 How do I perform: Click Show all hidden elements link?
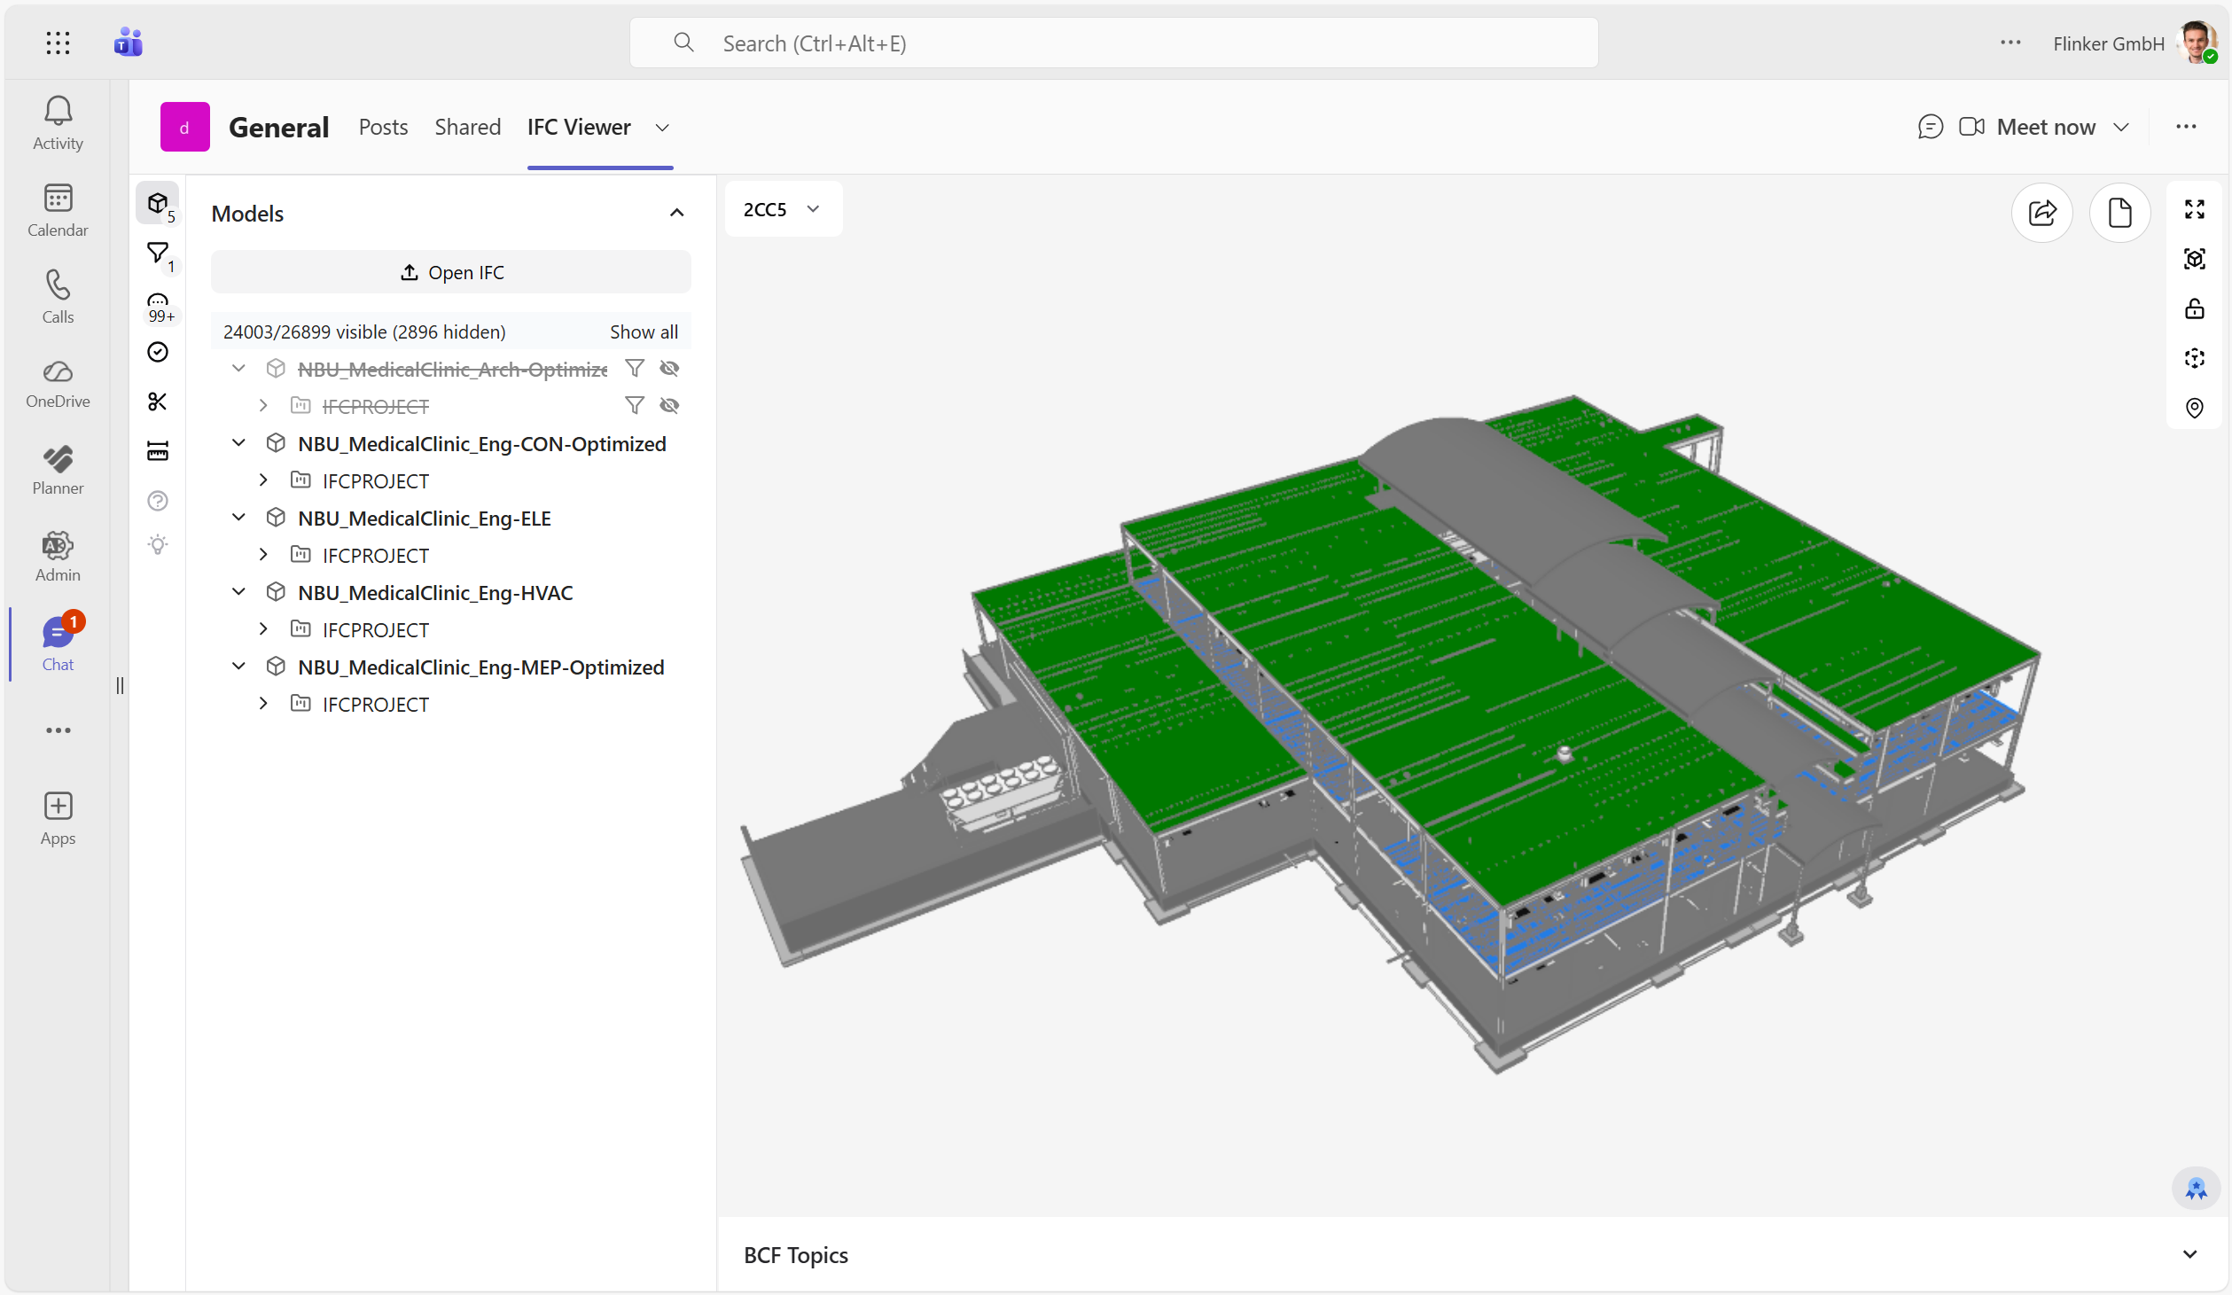(x=644, y=331)
